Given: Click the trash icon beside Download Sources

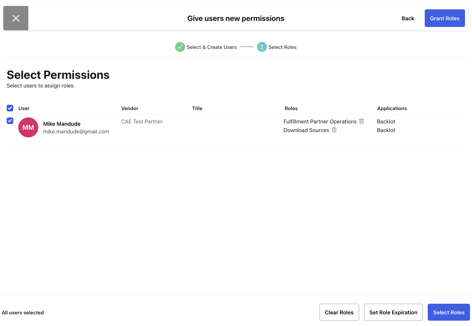Looking at the screenshot, I should [334, 130].
